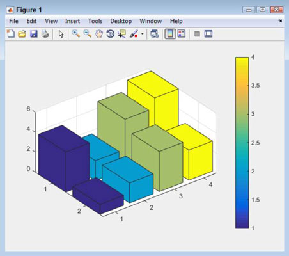Close the Figure 1 window

point(276,10)
